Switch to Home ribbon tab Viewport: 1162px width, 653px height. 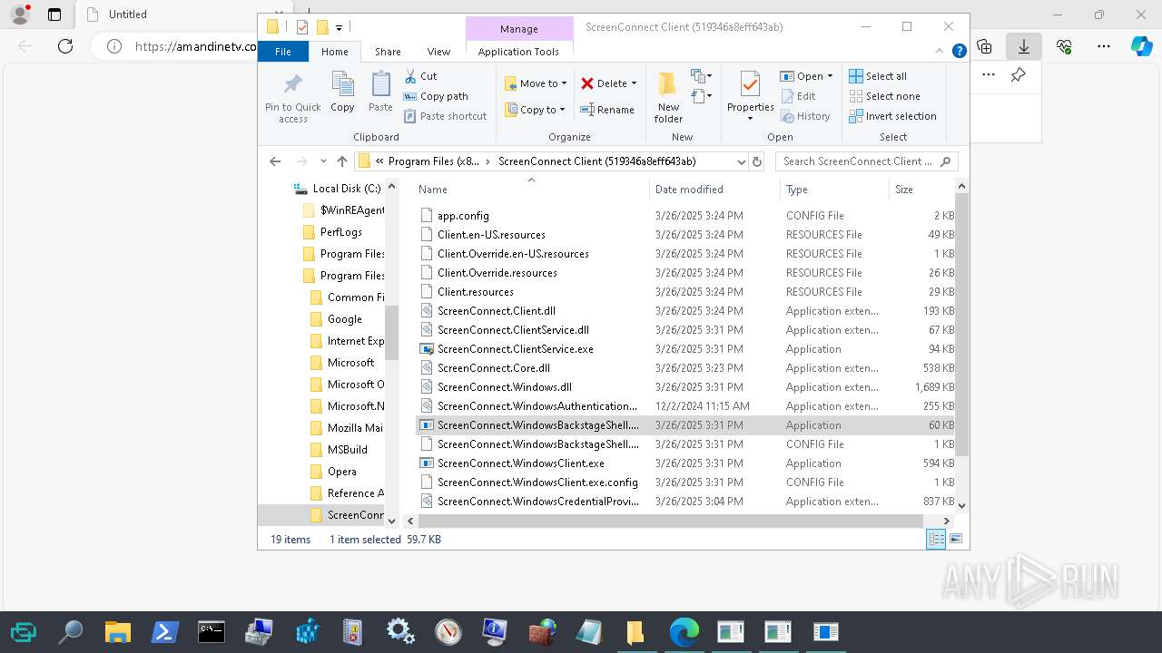pos(334,52)
